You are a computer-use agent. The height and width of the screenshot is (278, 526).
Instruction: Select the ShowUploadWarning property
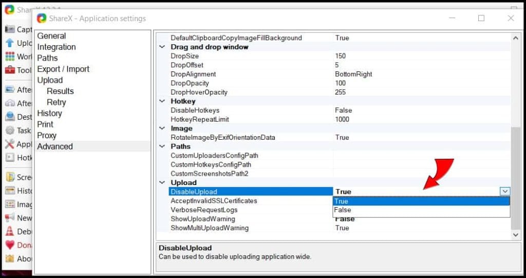[202, 219]
